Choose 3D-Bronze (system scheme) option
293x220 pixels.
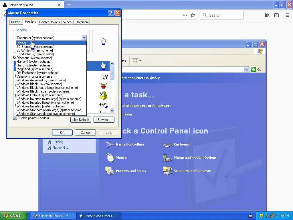point(51,47)
